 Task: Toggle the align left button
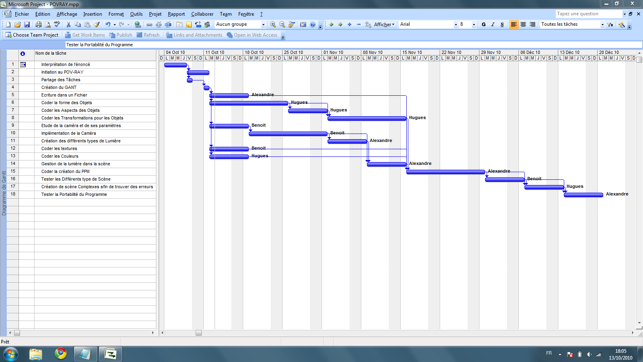[x=514, y=25]
